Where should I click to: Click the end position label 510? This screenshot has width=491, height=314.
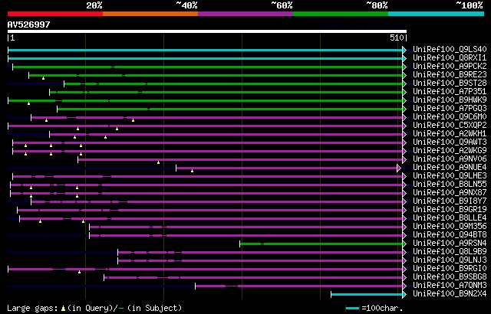[397, 38]
